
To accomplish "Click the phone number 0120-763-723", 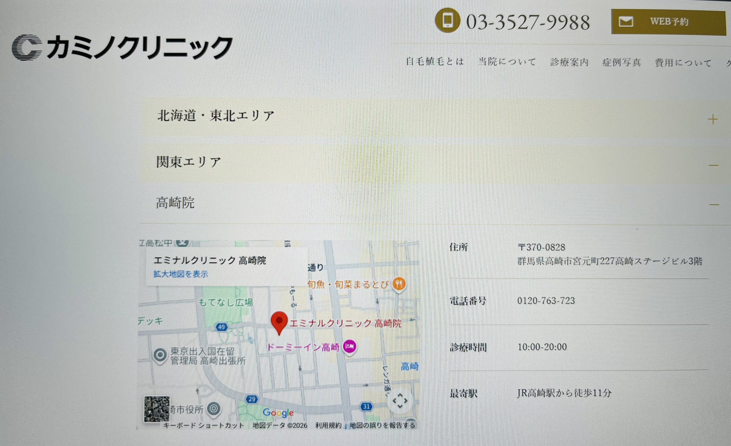I will coord(546,301).
